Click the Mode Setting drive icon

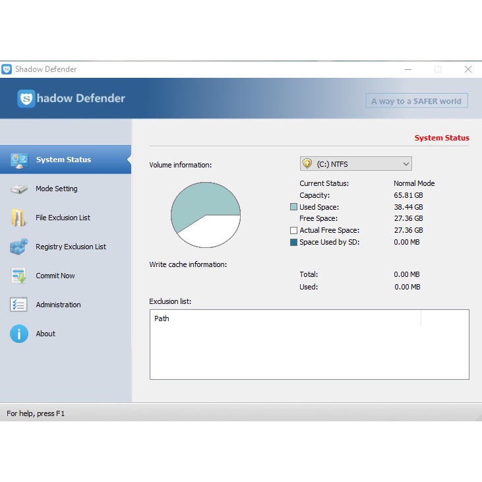18,189
